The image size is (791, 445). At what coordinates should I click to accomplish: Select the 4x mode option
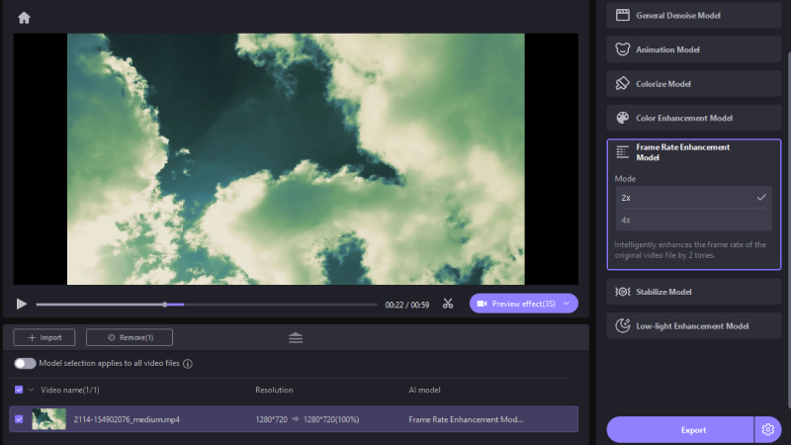tap(692, 220)
